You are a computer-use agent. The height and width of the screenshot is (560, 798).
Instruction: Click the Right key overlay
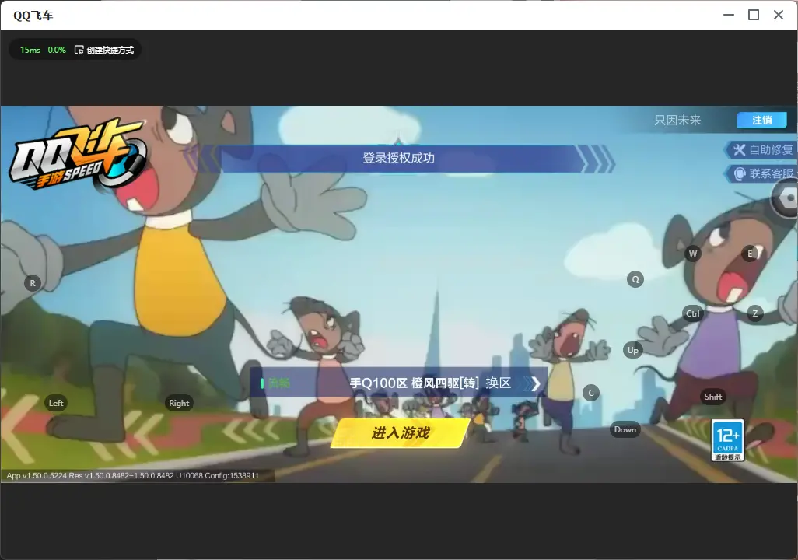coord(179,403)
